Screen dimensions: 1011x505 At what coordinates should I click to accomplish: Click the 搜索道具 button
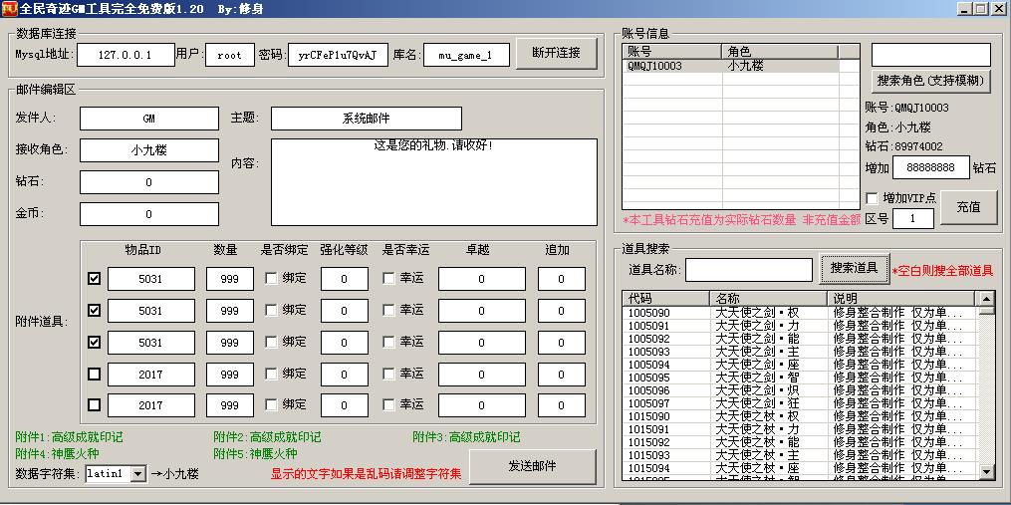[854, 268]
